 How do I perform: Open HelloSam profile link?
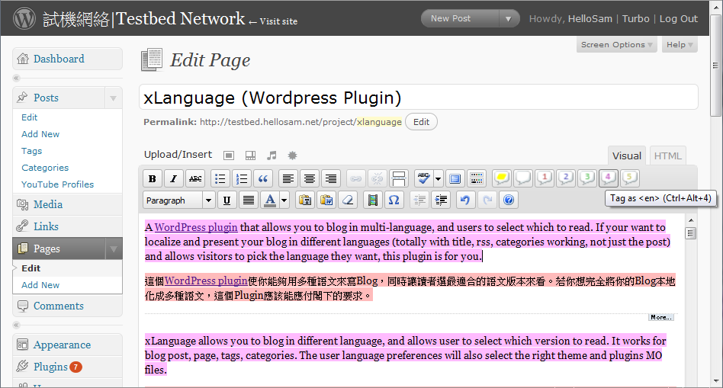590,19
